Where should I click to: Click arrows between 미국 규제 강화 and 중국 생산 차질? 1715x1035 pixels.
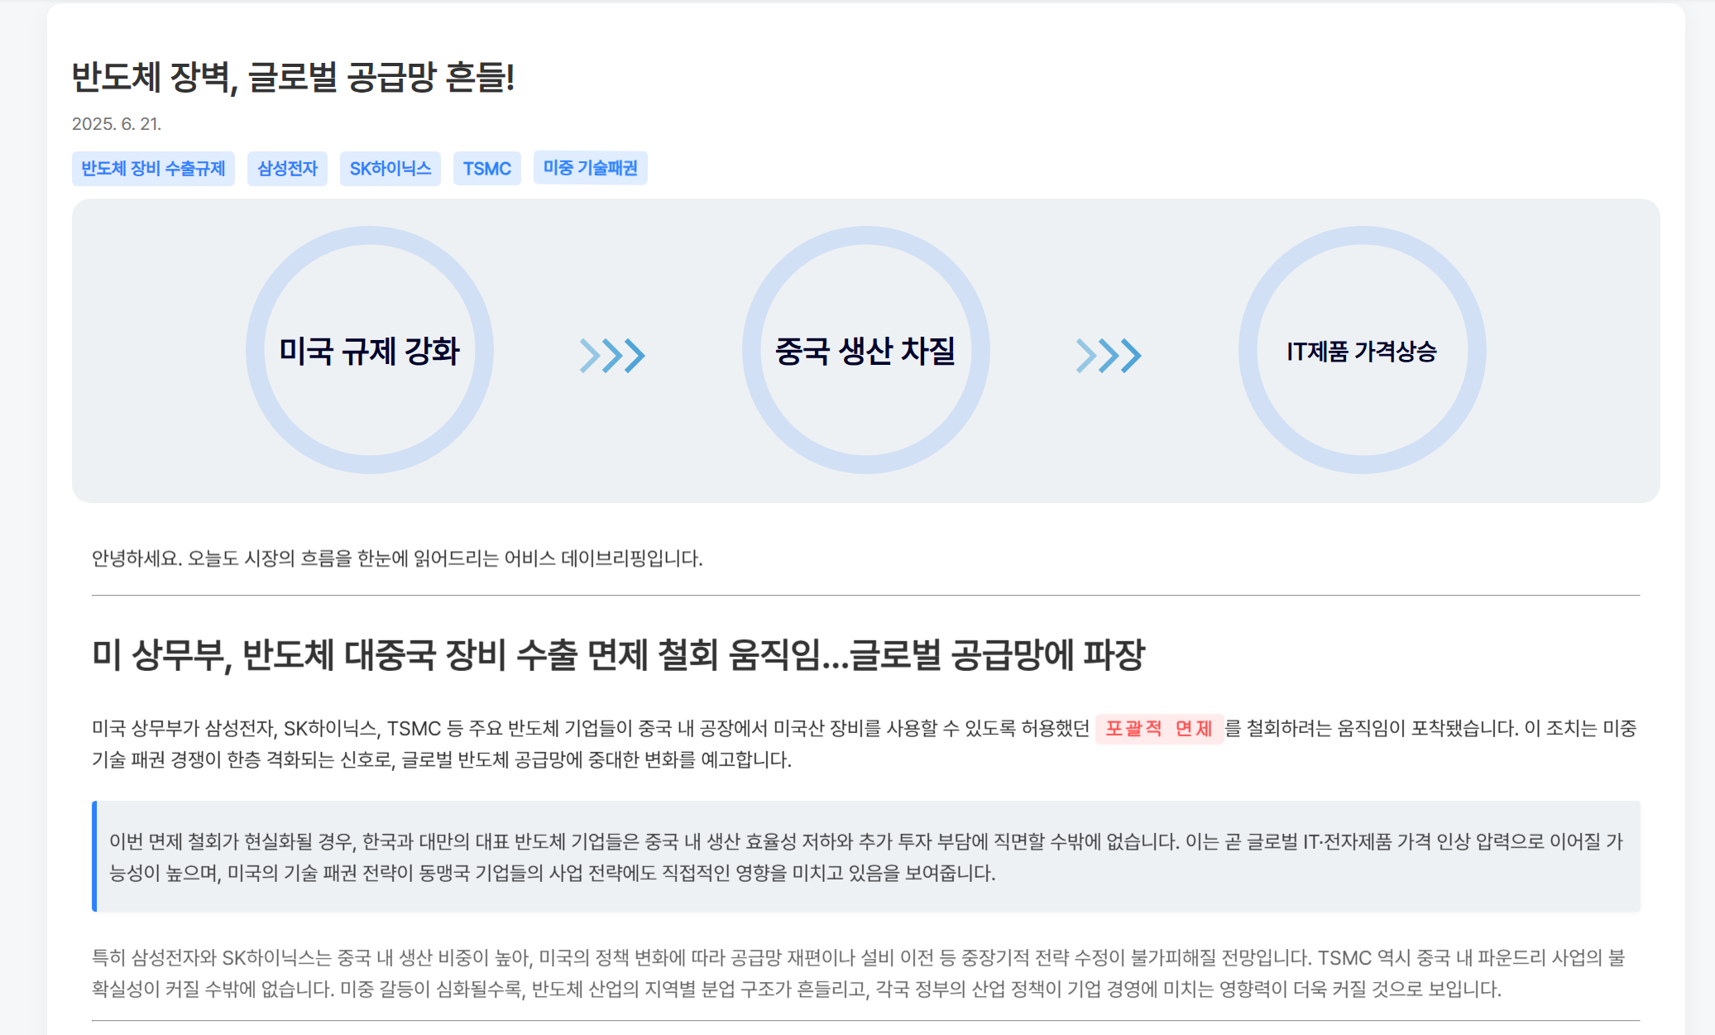[612, 356]
